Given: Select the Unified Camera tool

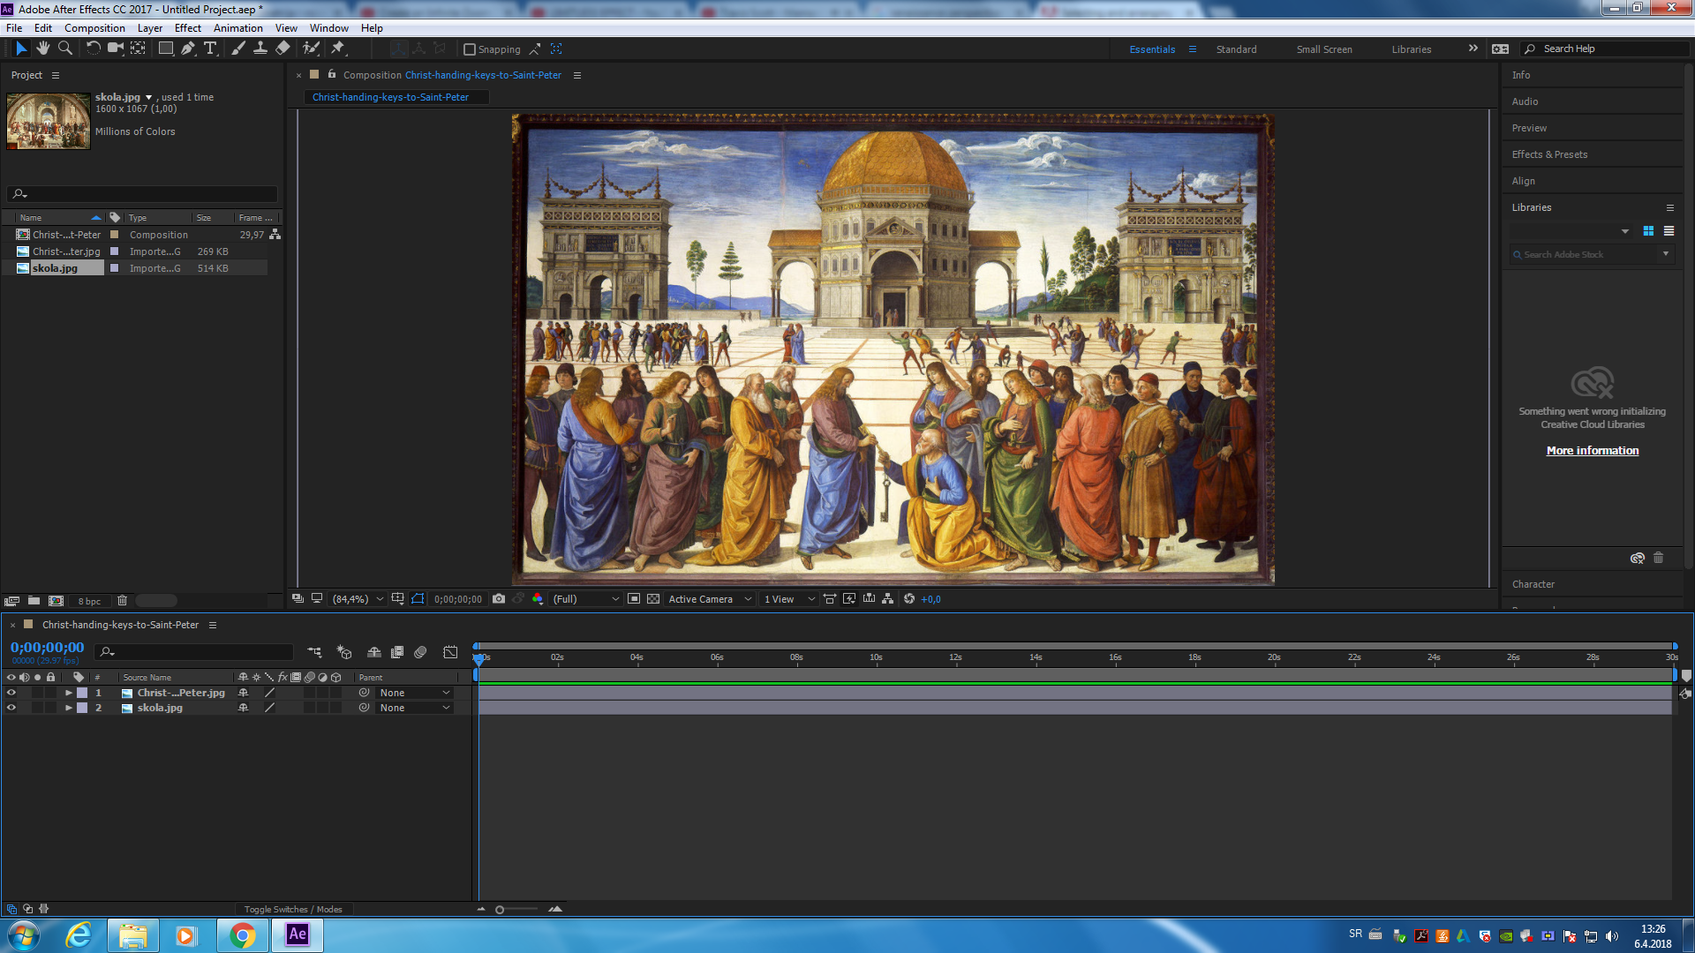Looking at the screenshot, I should click(x=115, y=49).
